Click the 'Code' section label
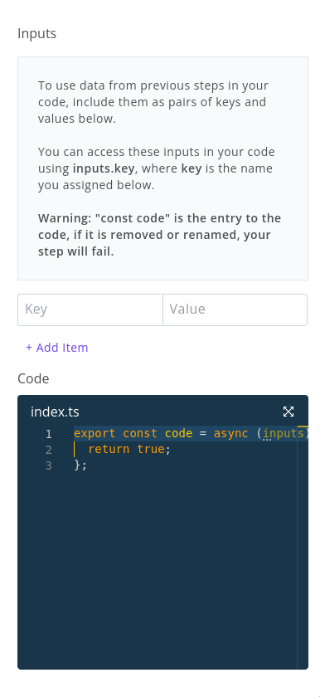The image size is (320, 697). point(33,378)
